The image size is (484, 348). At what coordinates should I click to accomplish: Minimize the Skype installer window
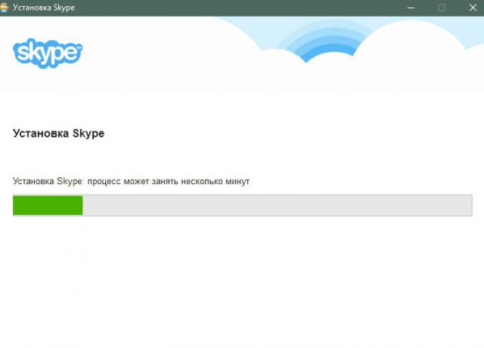pos(411,8)
